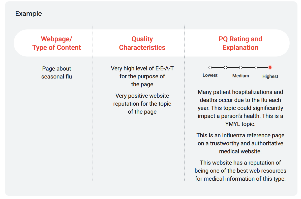Viewport: 301px width, 199px height.
Task: Click the Highest label under the scale
Action: pos(270,76)
